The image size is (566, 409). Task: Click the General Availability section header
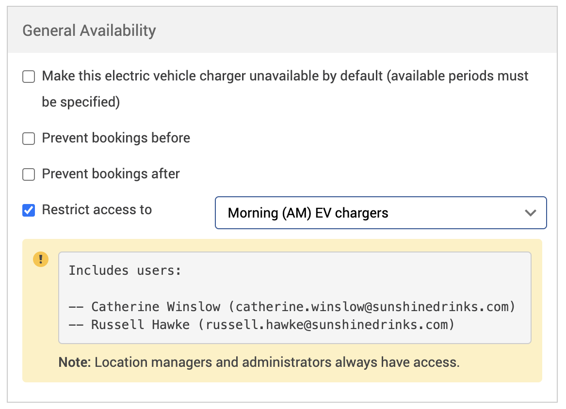(x=89, y=31)
